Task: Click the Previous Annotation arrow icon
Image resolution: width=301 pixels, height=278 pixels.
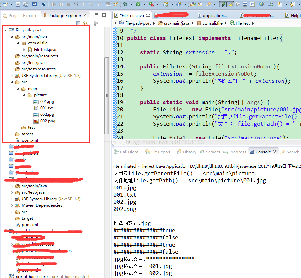Action: pos(292,4)
